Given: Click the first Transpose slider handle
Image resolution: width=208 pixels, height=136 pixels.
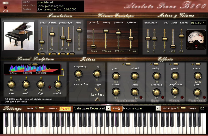Looking at the screenshot, I should click(x=148, y=39).
